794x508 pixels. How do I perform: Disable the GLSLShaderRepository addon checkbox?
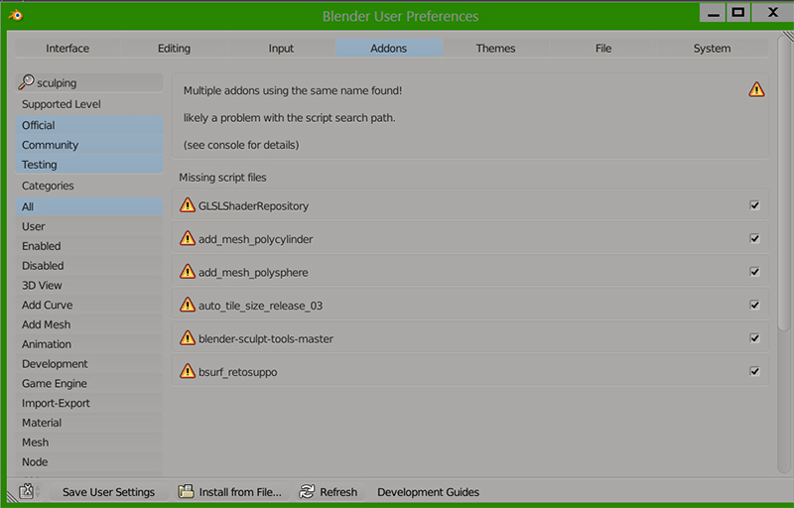coord(754,205)
